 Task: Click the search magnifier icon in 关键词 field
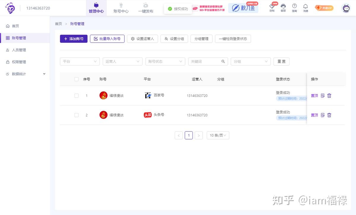pyautogui.click(x=223, y=61)
